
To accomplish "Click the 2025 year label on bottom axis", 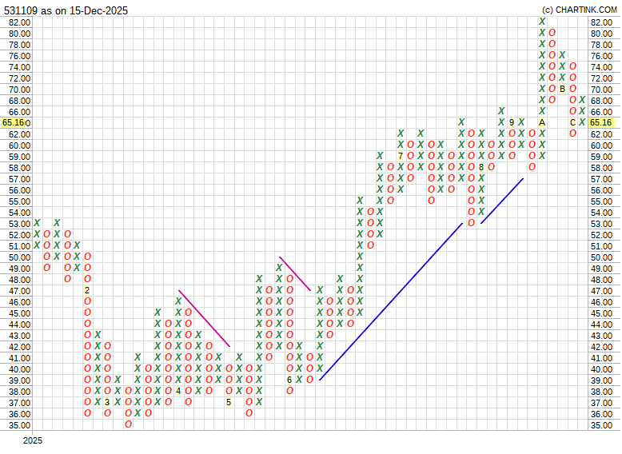I will 32,440.
